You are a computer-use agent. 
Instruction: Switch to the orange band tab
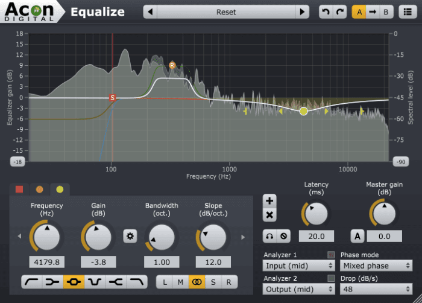coord(40,190)
